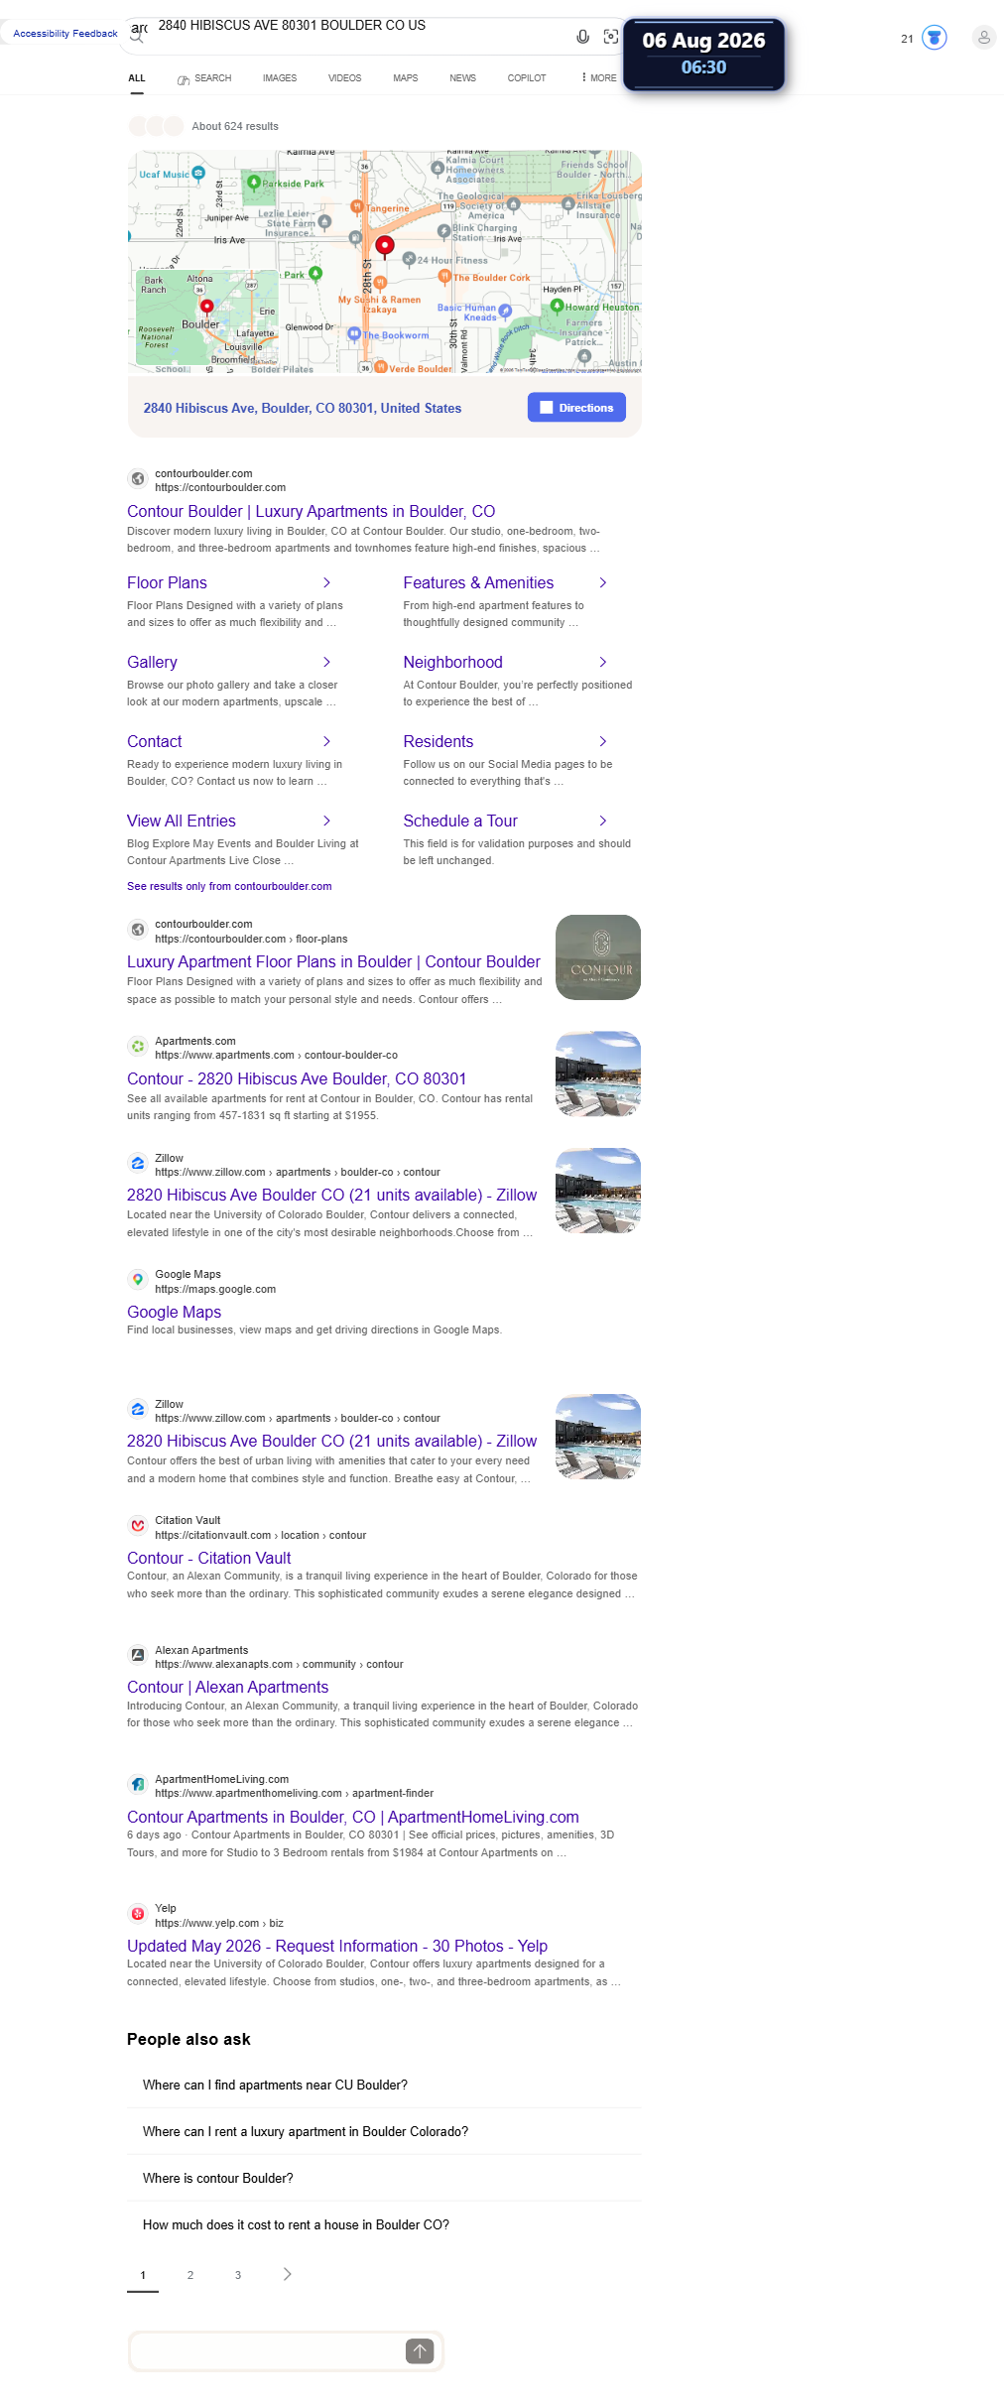Expand 'Where is contour Boulder?' question
Viewport: 1004px width, 2405px height.
click(x=384, y=2178)
